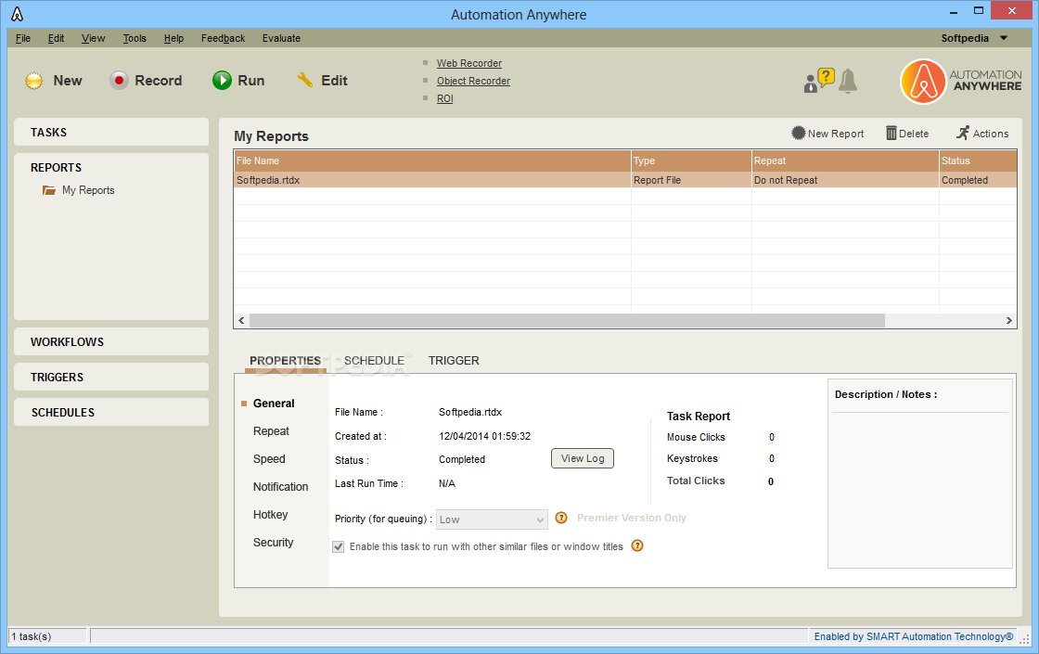Image resolution: width=1039 pixels, height=654 pixels.
Task: Open the Object Recorder link
Action: pos(473,81)
